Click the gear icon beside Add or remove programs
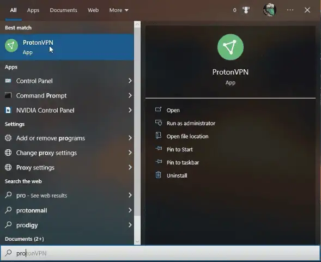Image resolution: width=321 pixels, height=262 pixels. pyautogui.click(x=8, y=138)
